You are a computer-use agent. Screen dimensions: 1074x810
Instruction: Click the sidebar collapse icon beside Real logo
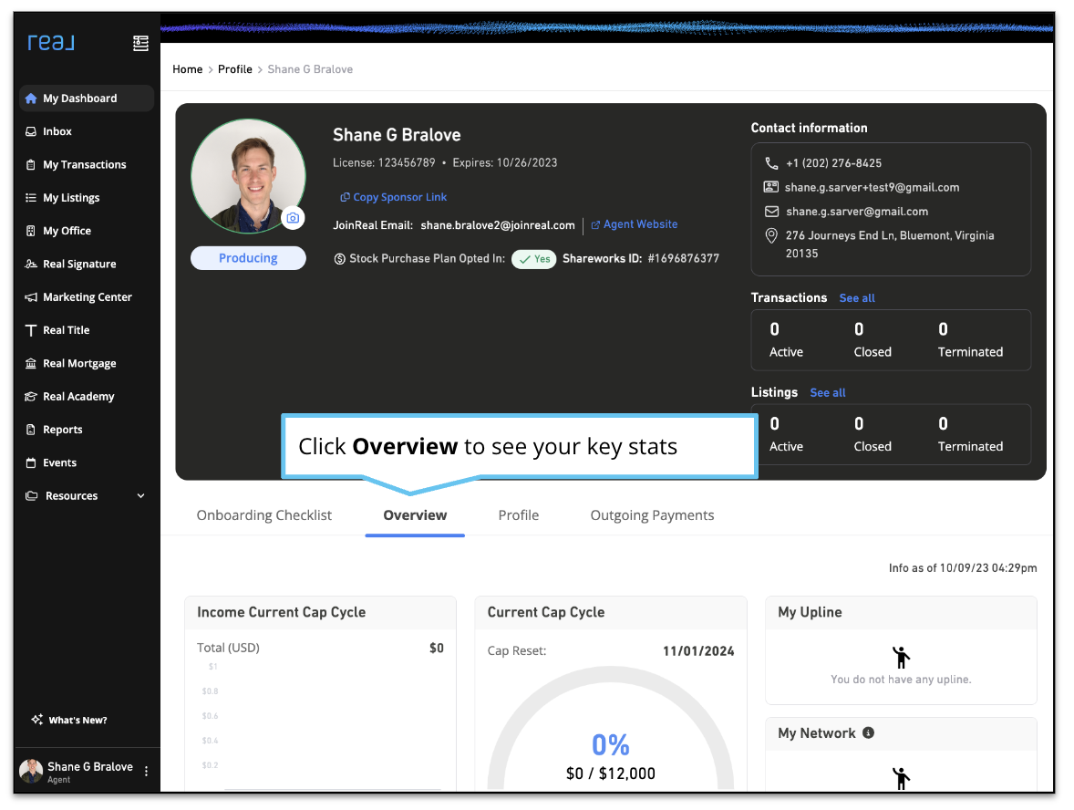pyautogui.click(x=140, y=43)
